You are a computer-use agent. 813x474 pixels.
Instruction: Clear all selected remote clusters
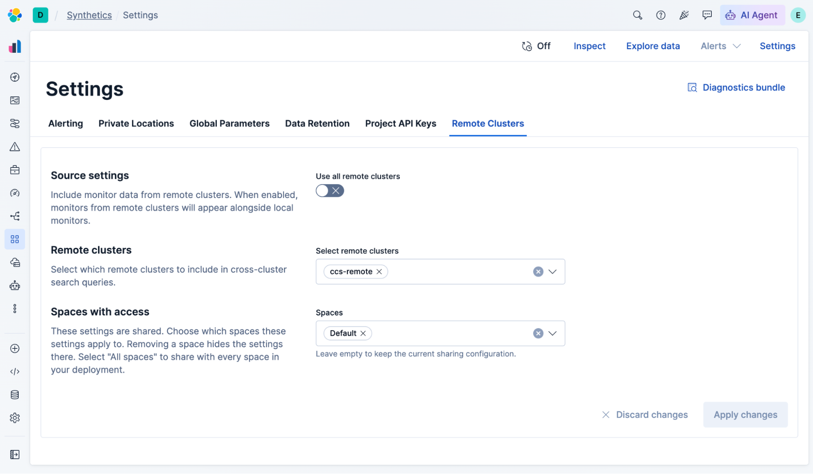tap(538, 272)
